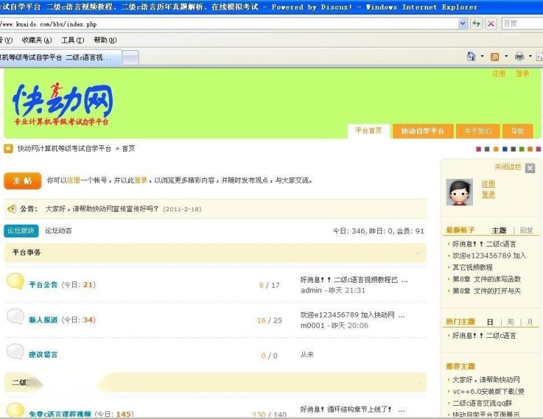This screenshot has width=543, height=419.
Task: Collapse the 平台事务 forum section
Action: 418,253
